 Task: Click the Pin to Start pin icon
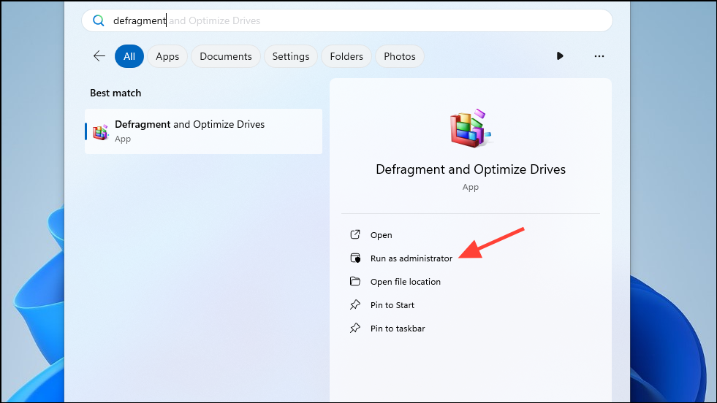click(x=355, y=304)
